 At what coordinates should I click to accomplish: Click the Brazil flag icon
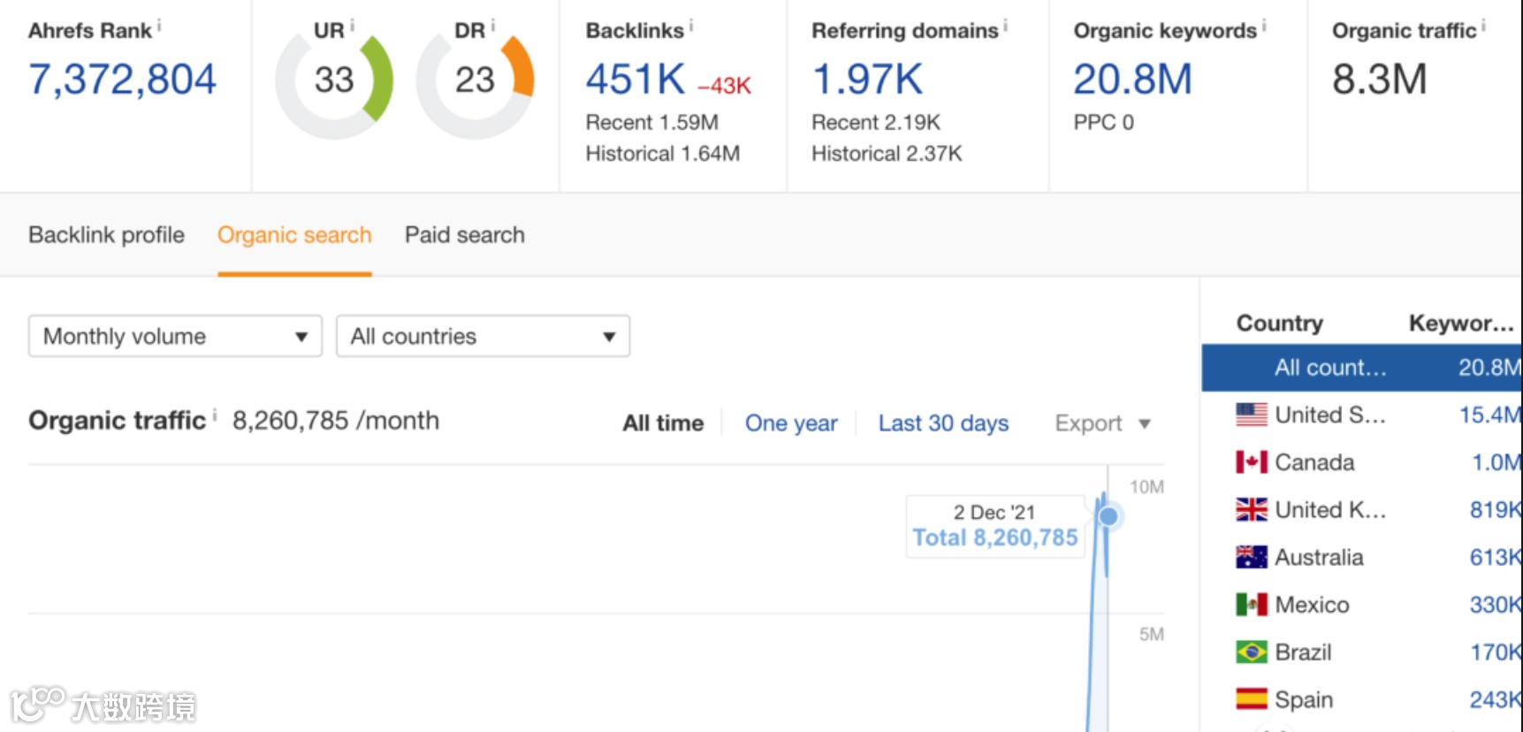(x=1252, y=652)
